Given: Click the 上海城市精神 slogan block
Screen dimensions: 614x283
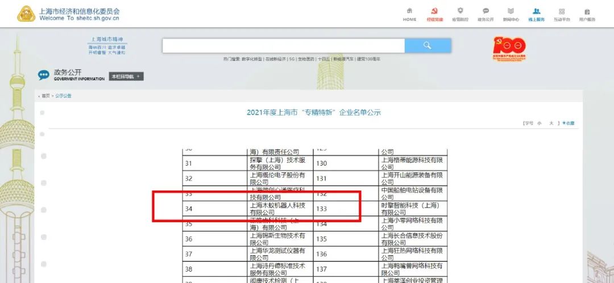Looking at the screenshot, I should [x=107, y=46].
